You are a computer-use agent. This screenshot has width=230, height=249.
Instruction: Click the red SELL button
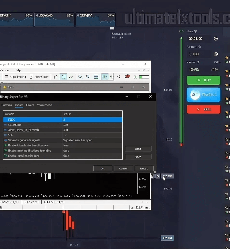click(204, 109)
